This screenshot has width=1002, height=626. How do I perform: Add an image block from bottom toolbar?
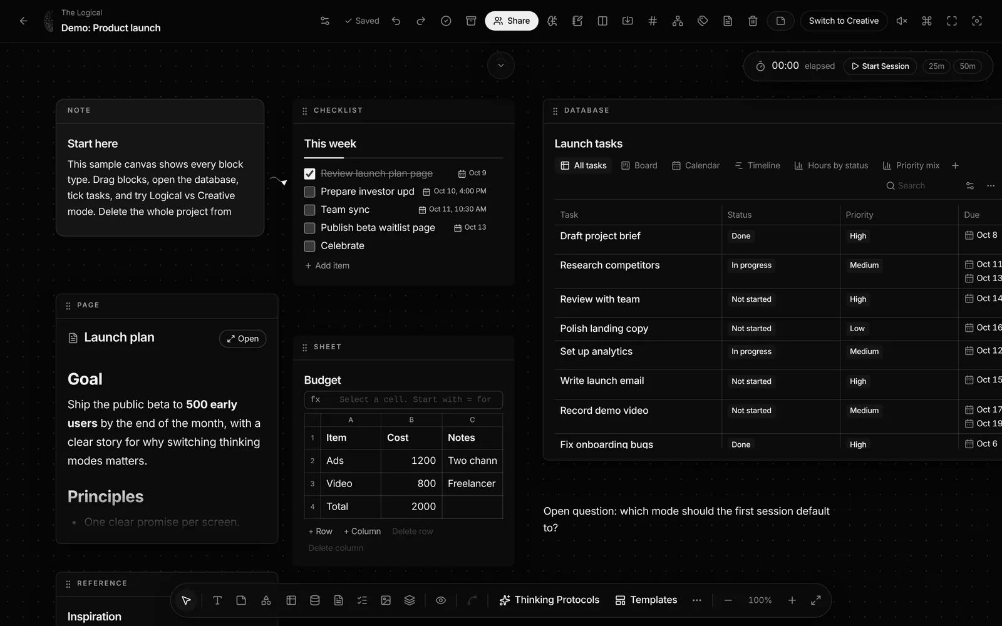pyautogui.click(x=386, y=600)
